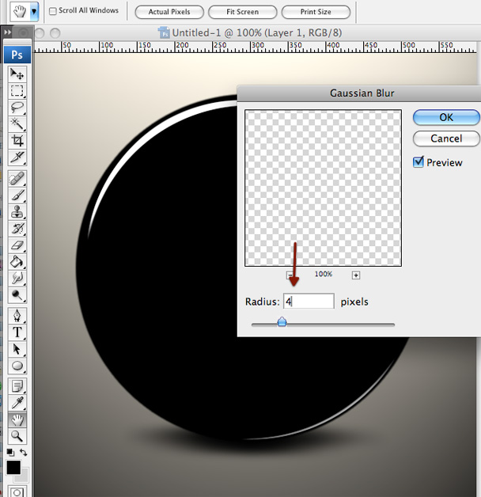Select the Hand tool in toolbox

pos(17,419)
